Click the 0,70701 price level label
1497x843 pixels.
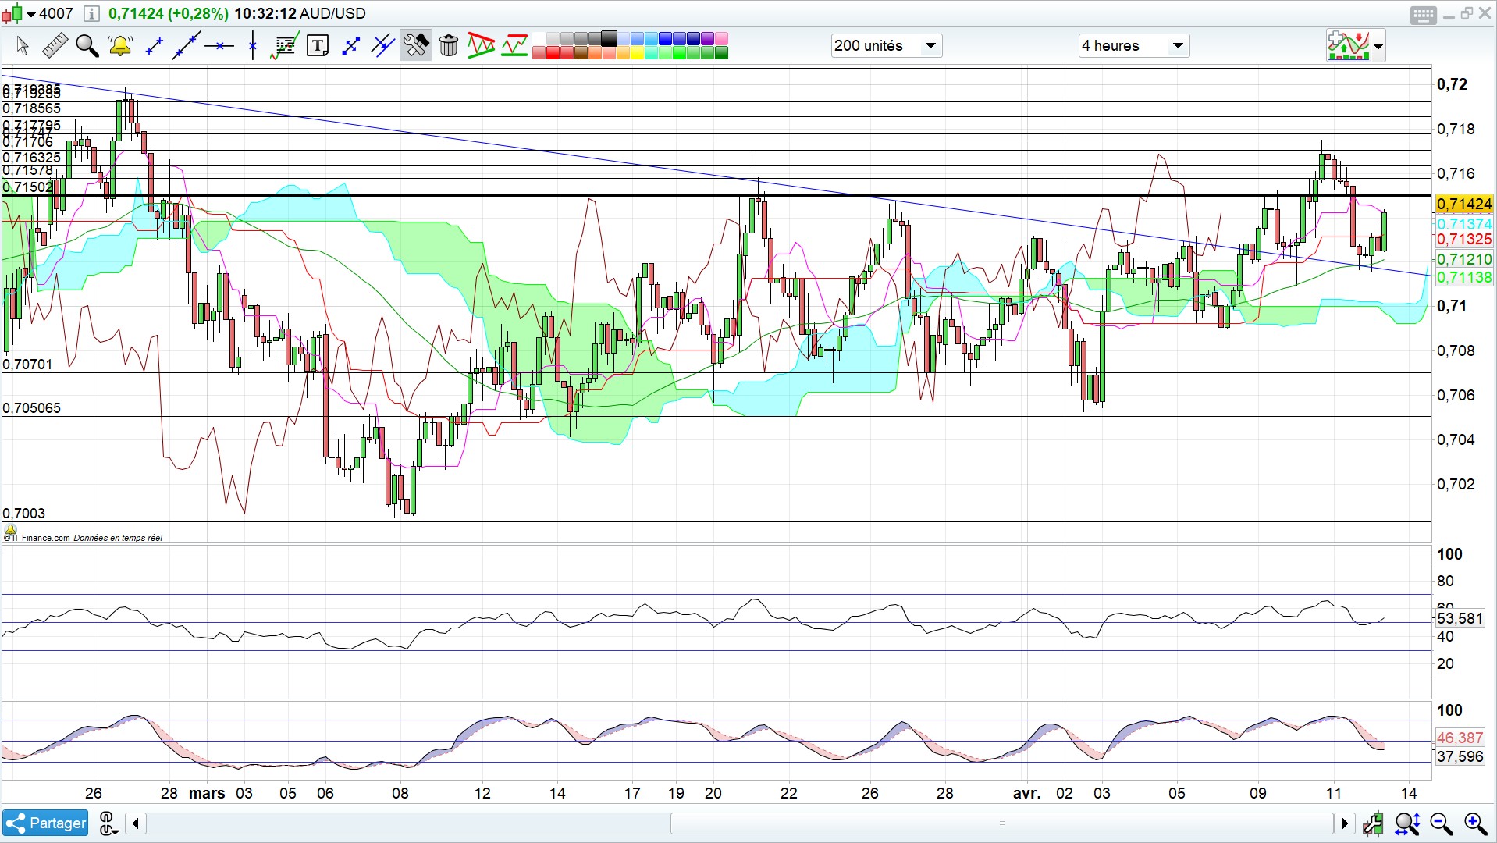tap(27, 365)
